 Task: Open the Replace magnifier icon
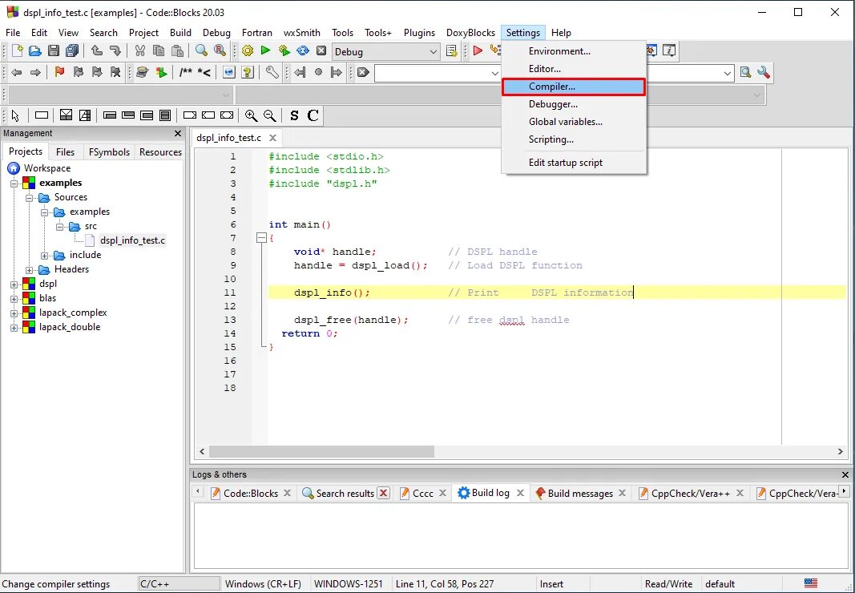[x=220, y=50]
